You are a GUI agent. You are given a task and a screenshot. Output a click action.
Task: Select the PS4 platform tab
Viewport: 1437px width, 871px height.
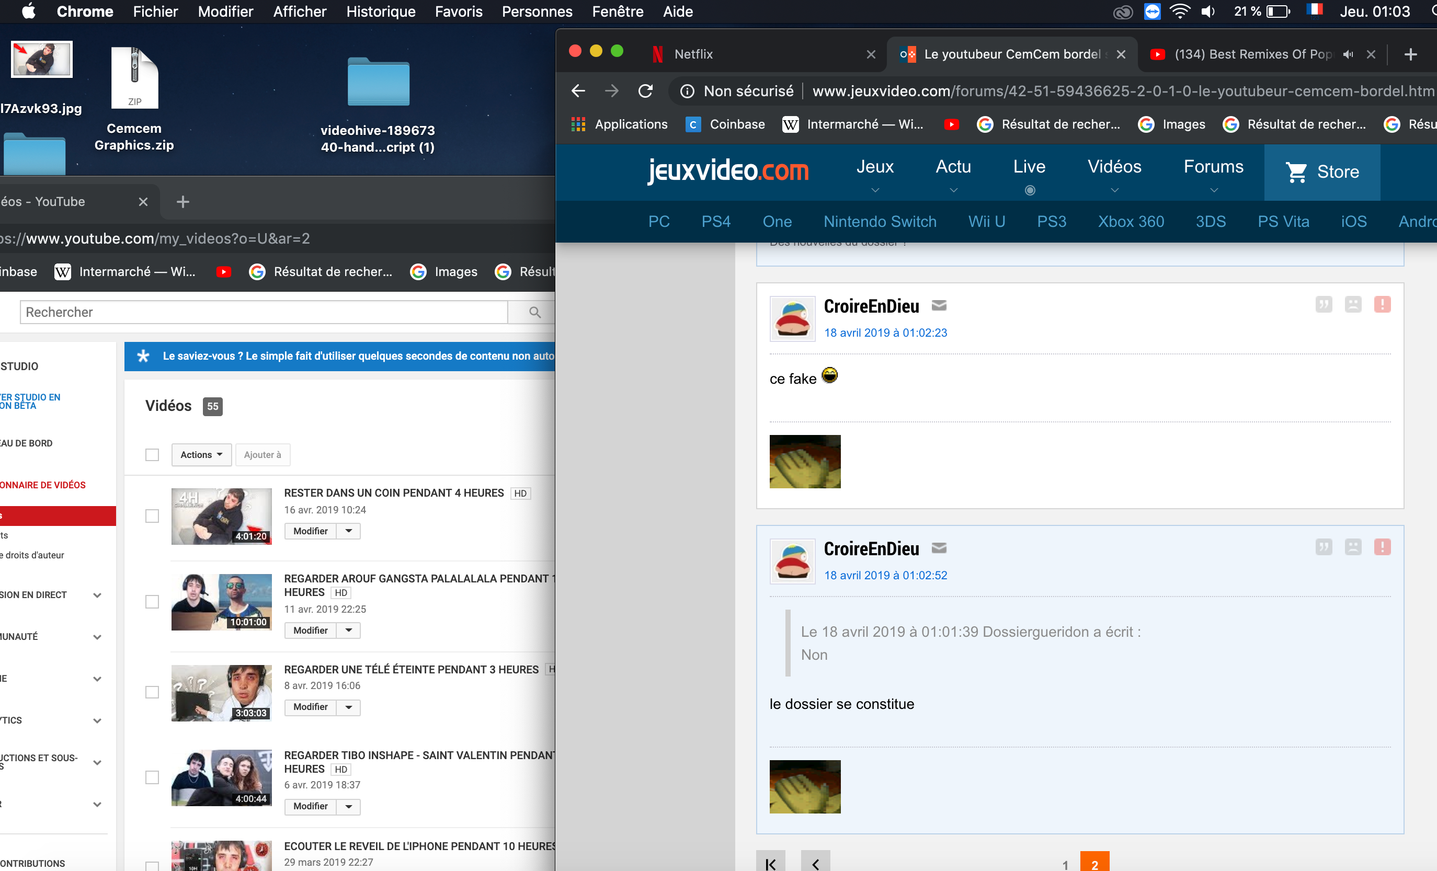(x=715, y=222)
